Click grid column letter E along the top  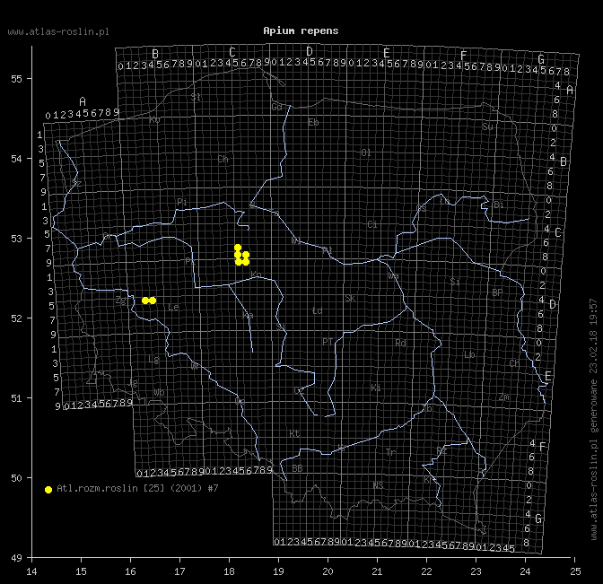(x=387, y=53)
